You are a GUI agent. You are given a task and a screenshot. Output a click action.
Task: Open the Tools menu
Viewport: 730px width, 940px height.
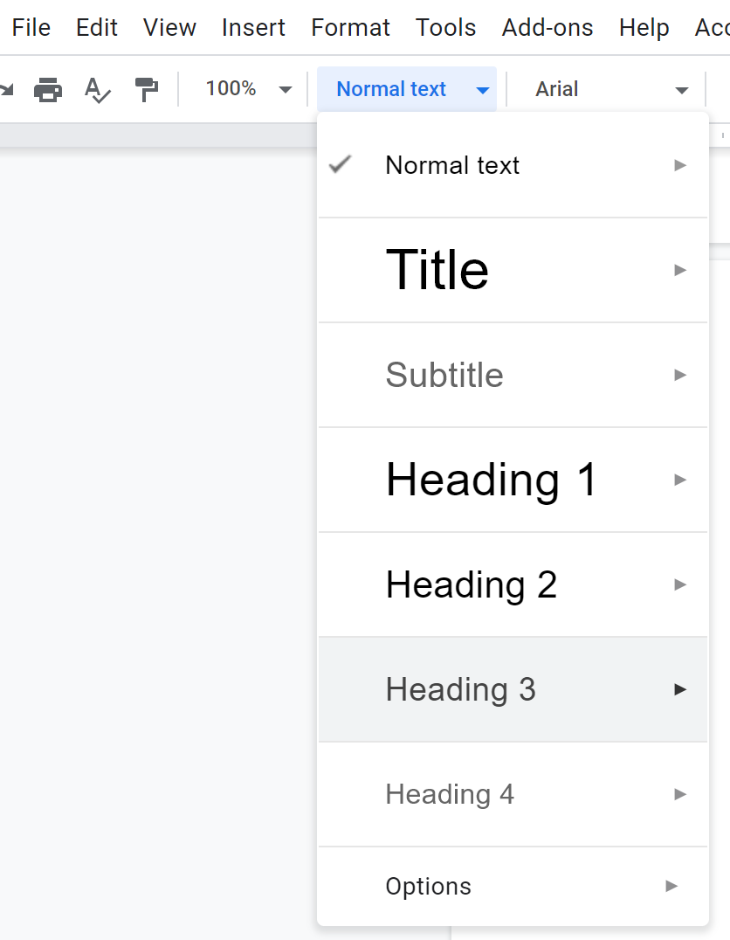tap(445, 28)
